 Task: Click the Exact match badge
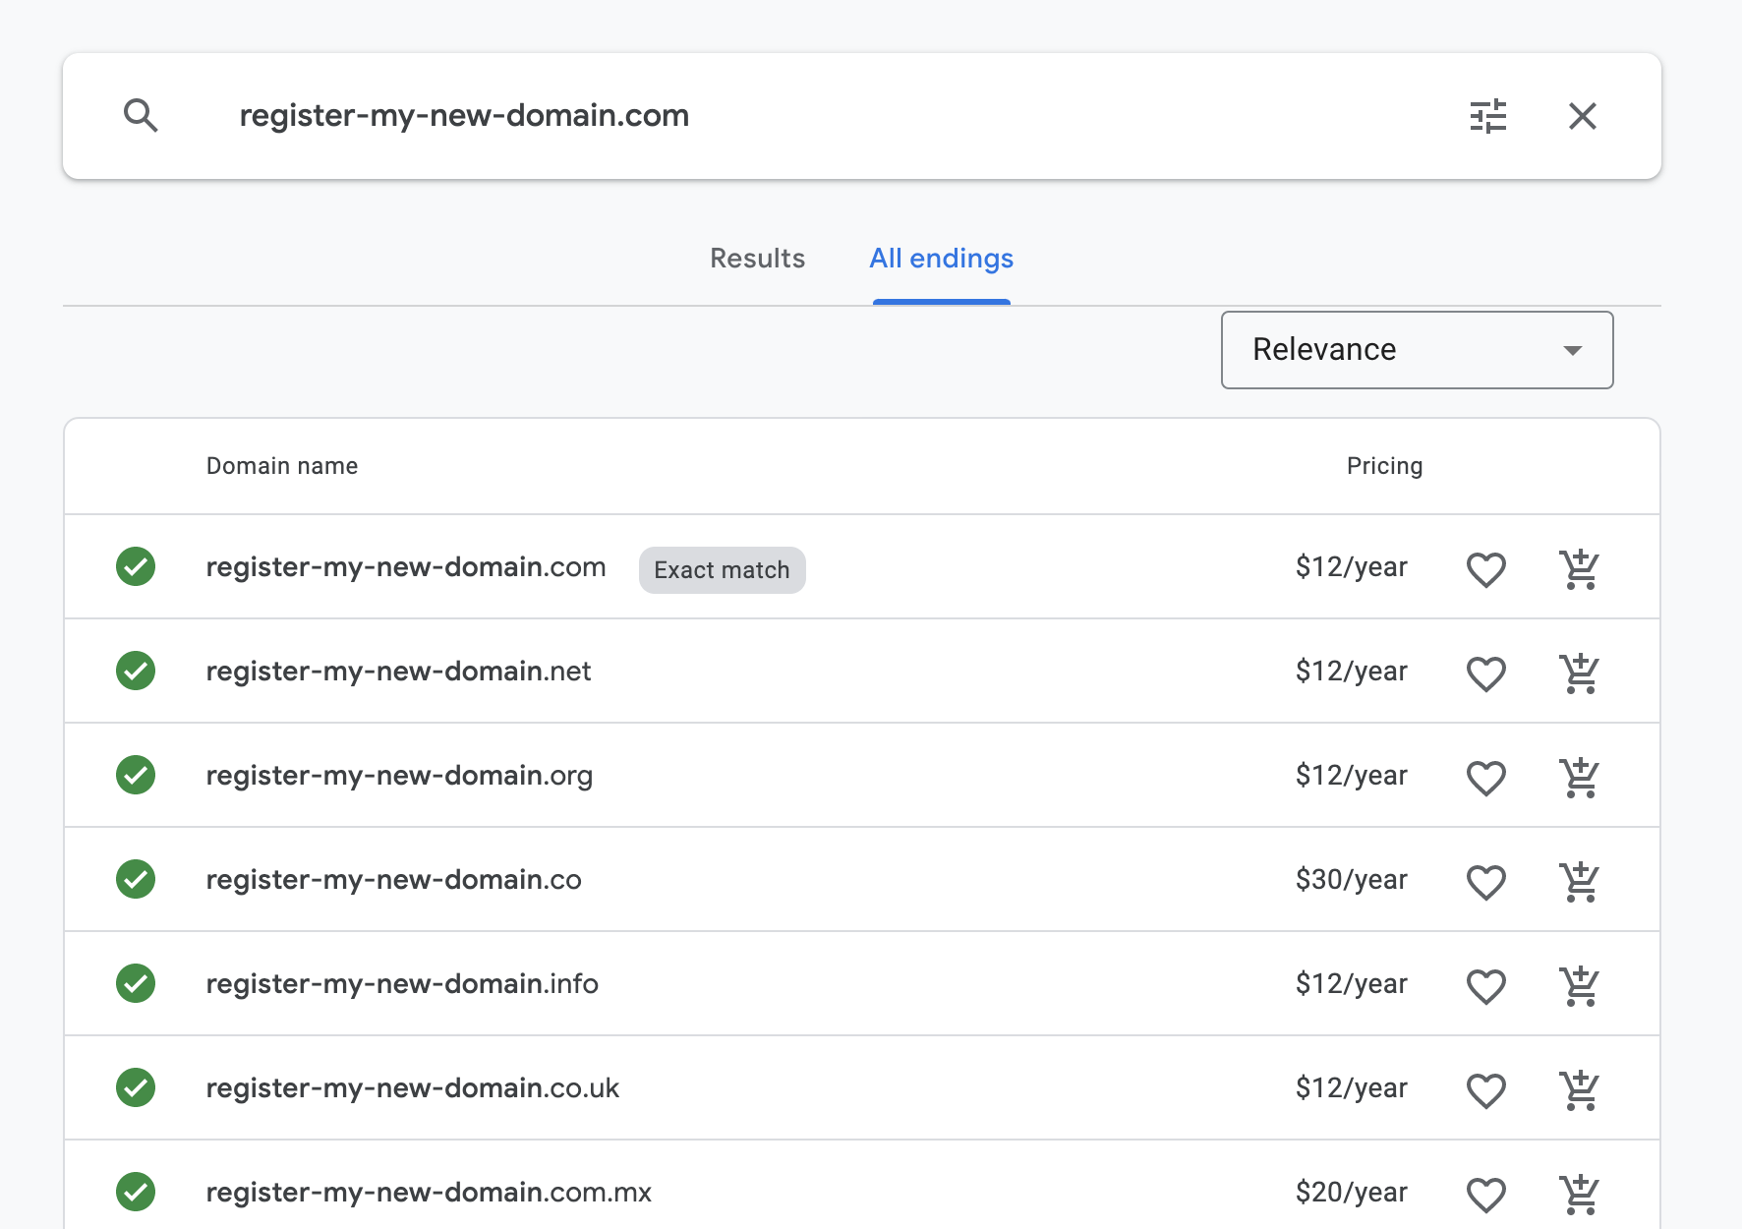pos(722,570)
